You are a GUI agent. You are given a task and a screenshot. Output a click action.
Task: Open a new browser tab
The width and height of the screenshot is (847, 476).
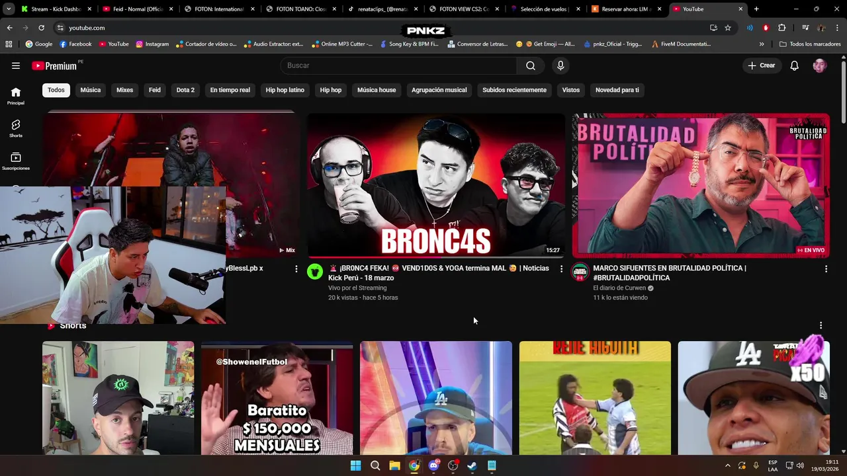click(x=756, y=9)
